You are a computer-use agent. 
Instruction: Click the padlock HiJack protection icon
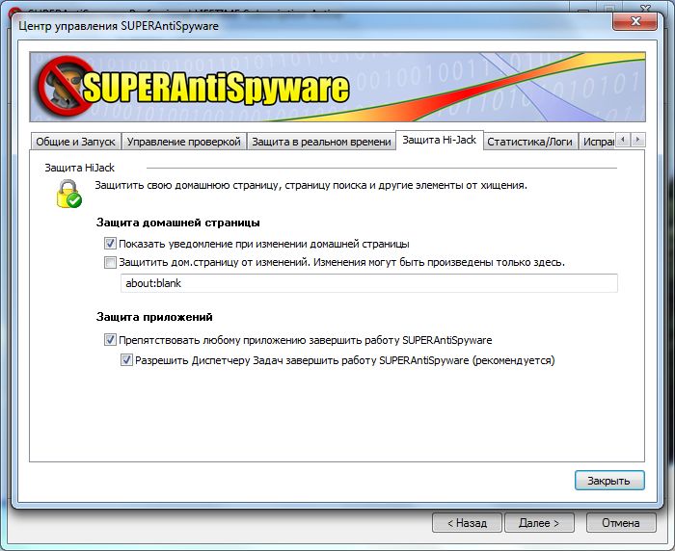[x=67, y=194]
